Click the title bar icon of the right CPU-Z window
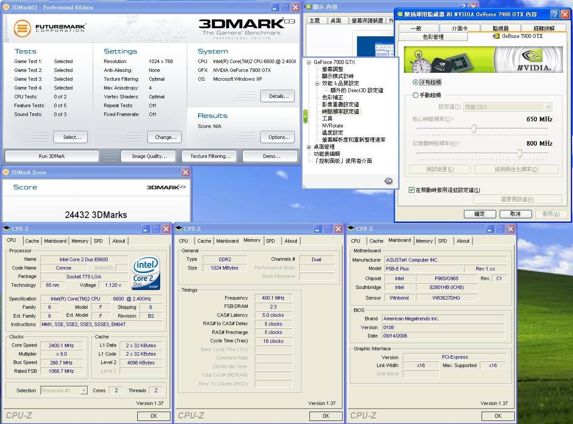The height and width of the screenshot is (424, 573). pyautogui.click(x=351, y=229)
